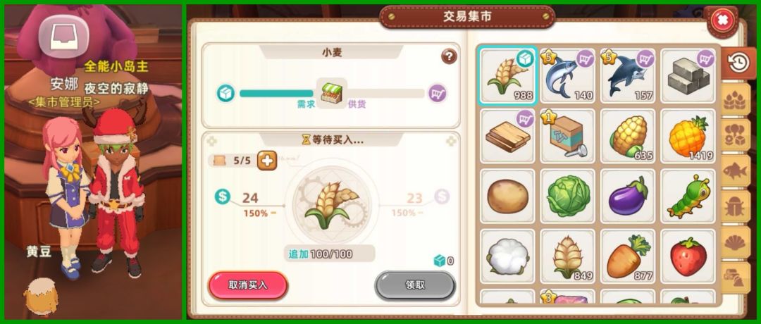
Task: Open the trade history clock icon
Action: (x=738, y=63)
